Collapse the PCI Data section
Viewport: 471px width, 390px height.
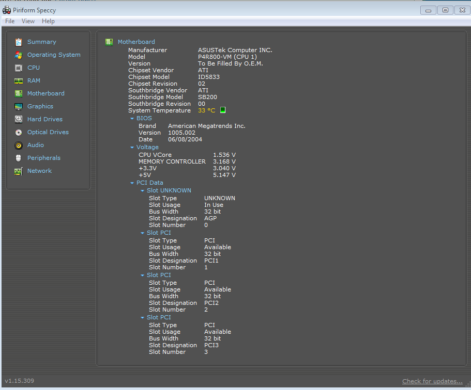point(132,183)
